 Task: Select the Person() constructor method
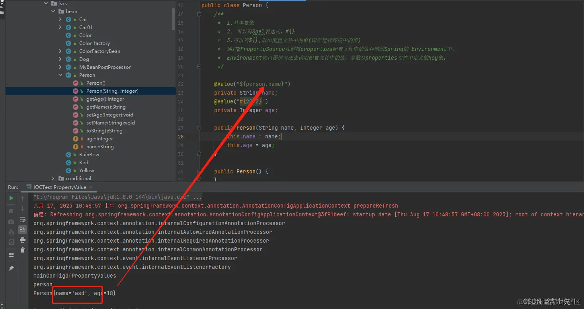coord(96,83)
